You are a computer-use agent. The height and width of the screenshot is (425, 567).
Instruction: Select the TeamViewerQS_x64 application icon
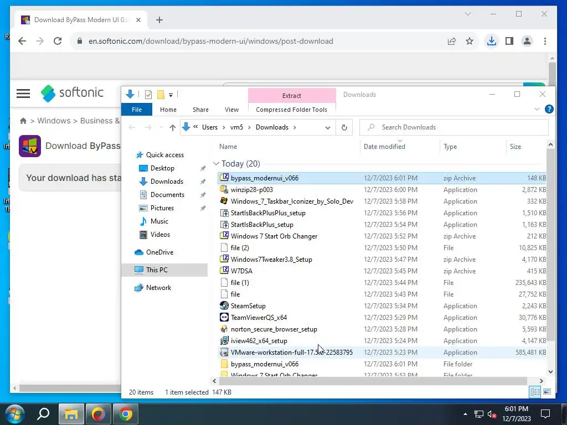click(224, 317)
